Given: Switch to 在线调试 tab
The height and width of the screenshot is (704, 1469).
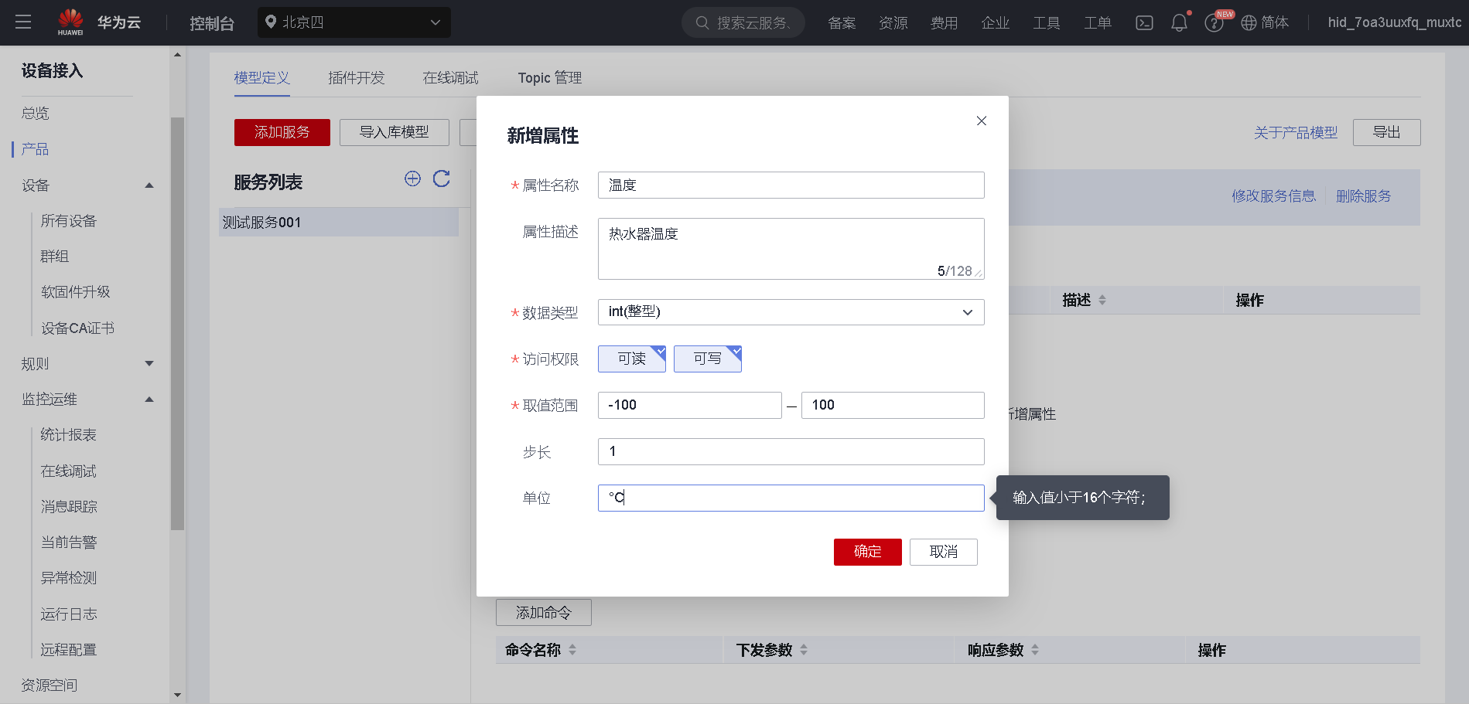Looking at the screenshot, I should (451, 78).
